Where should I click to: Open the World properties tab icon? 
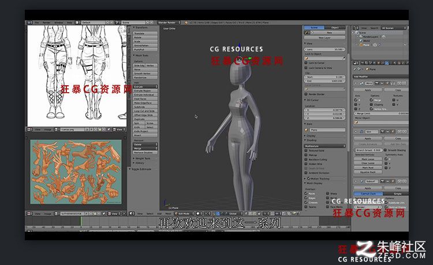375,63
